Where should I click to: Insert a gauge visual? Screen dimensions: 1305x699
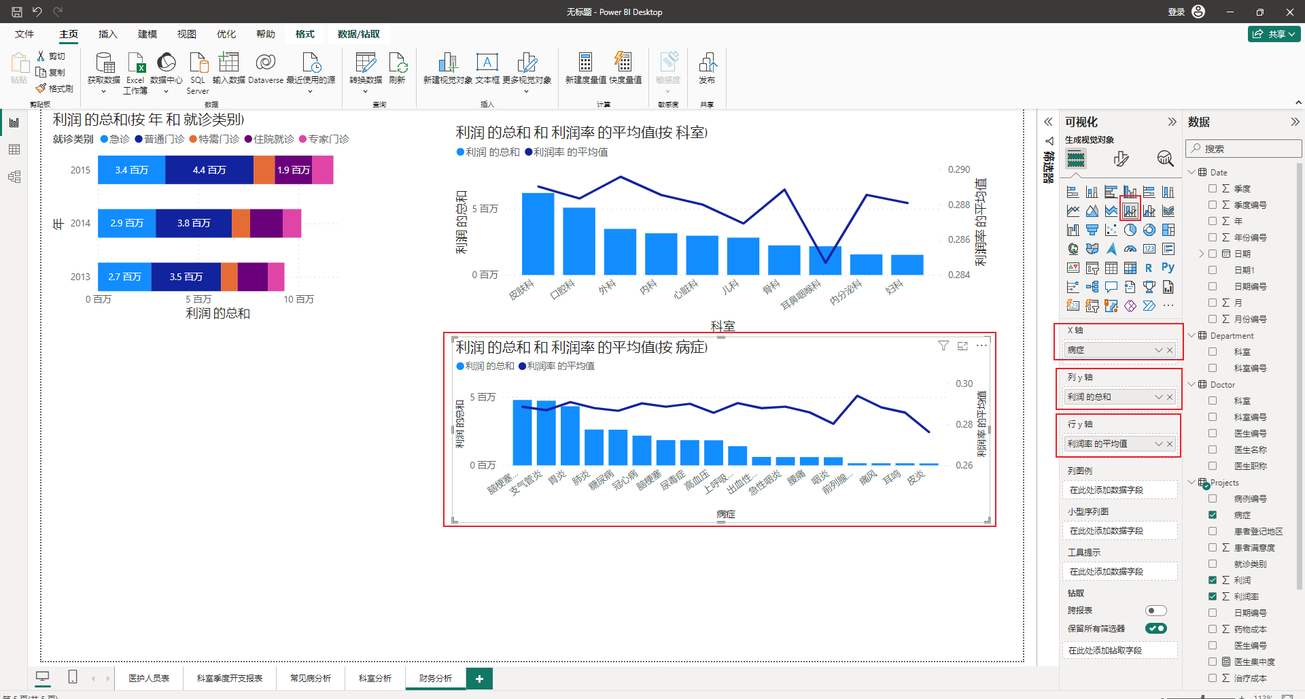click(x=1130, y=249)
